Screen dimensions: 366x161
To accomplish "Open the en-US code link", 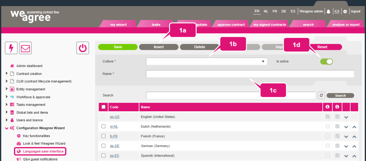I will (115, 117).
